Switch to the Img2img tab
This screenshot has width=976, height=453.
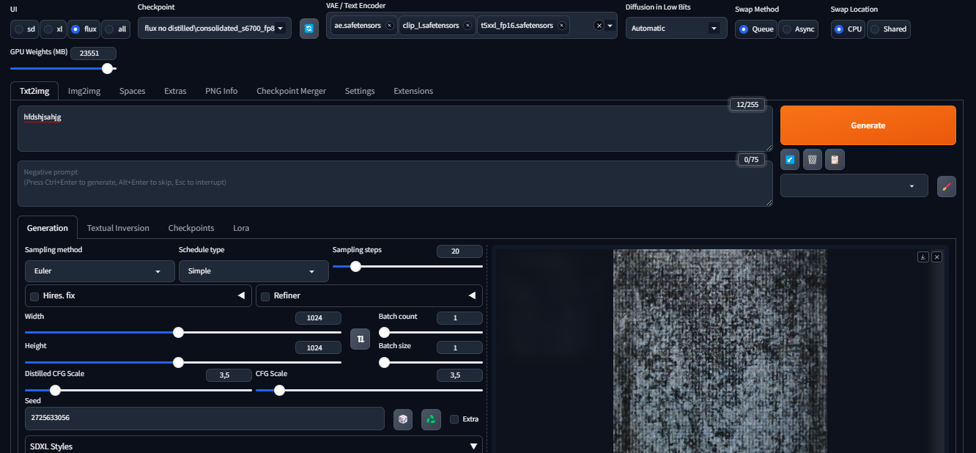pos(84,91)
